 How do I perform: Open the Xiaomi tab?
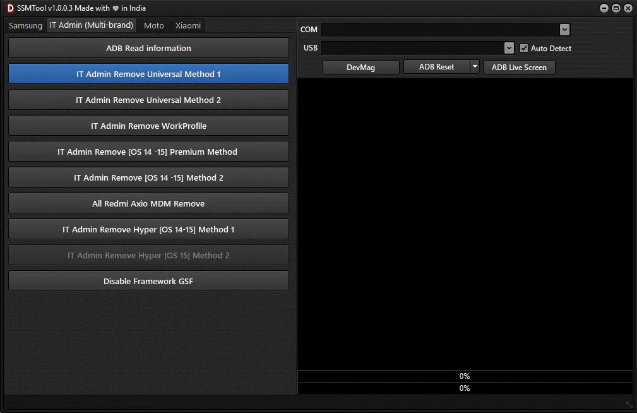188,26
